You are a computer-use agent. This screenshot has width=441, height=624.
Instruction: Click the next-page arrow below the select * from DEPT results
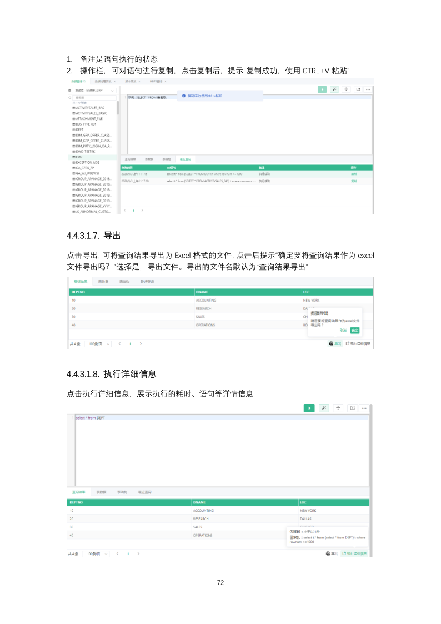pos(138,553)
